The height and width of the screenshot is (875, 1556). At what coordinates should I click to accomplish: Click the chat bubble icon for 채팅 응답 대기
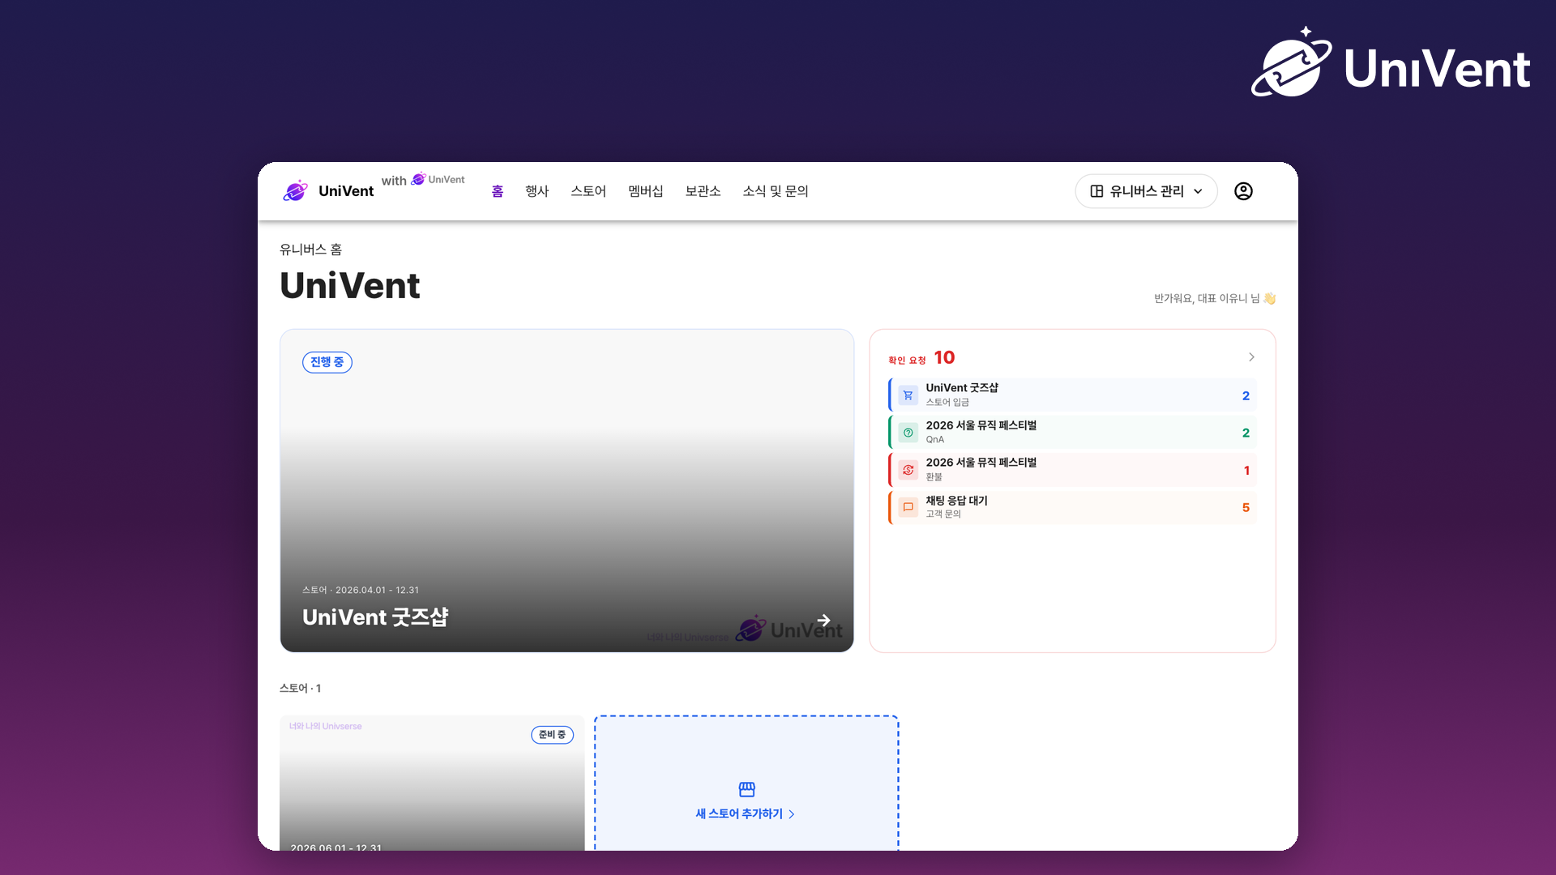908,507
